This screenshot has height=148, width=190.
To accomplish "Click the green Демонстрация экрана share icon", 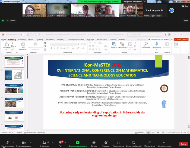I will click(x=78, y=143).
